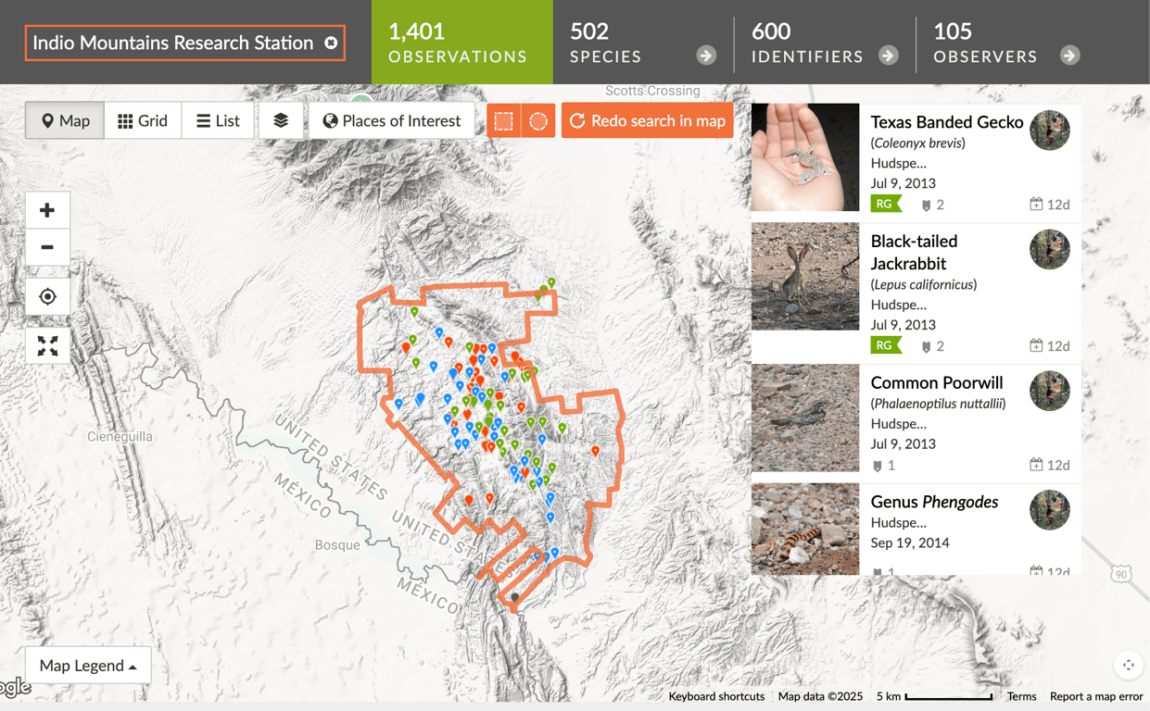Select the rectangular search area tool

coord(503,120)
